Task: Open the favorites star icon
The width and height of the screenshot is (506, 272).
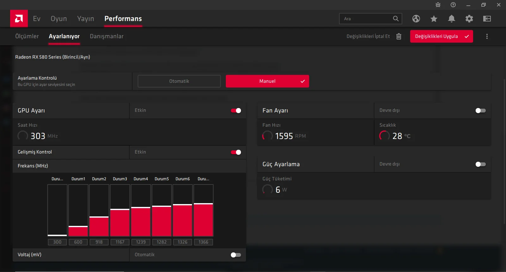Action: coord(434,19)
